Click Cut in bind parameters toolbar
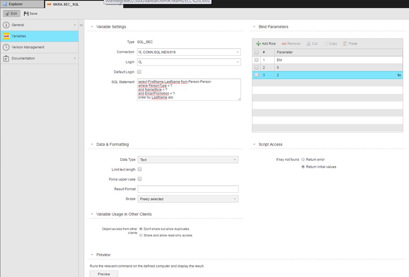The width and height of the screenshot is (409, 277). (x=312, y=44)
